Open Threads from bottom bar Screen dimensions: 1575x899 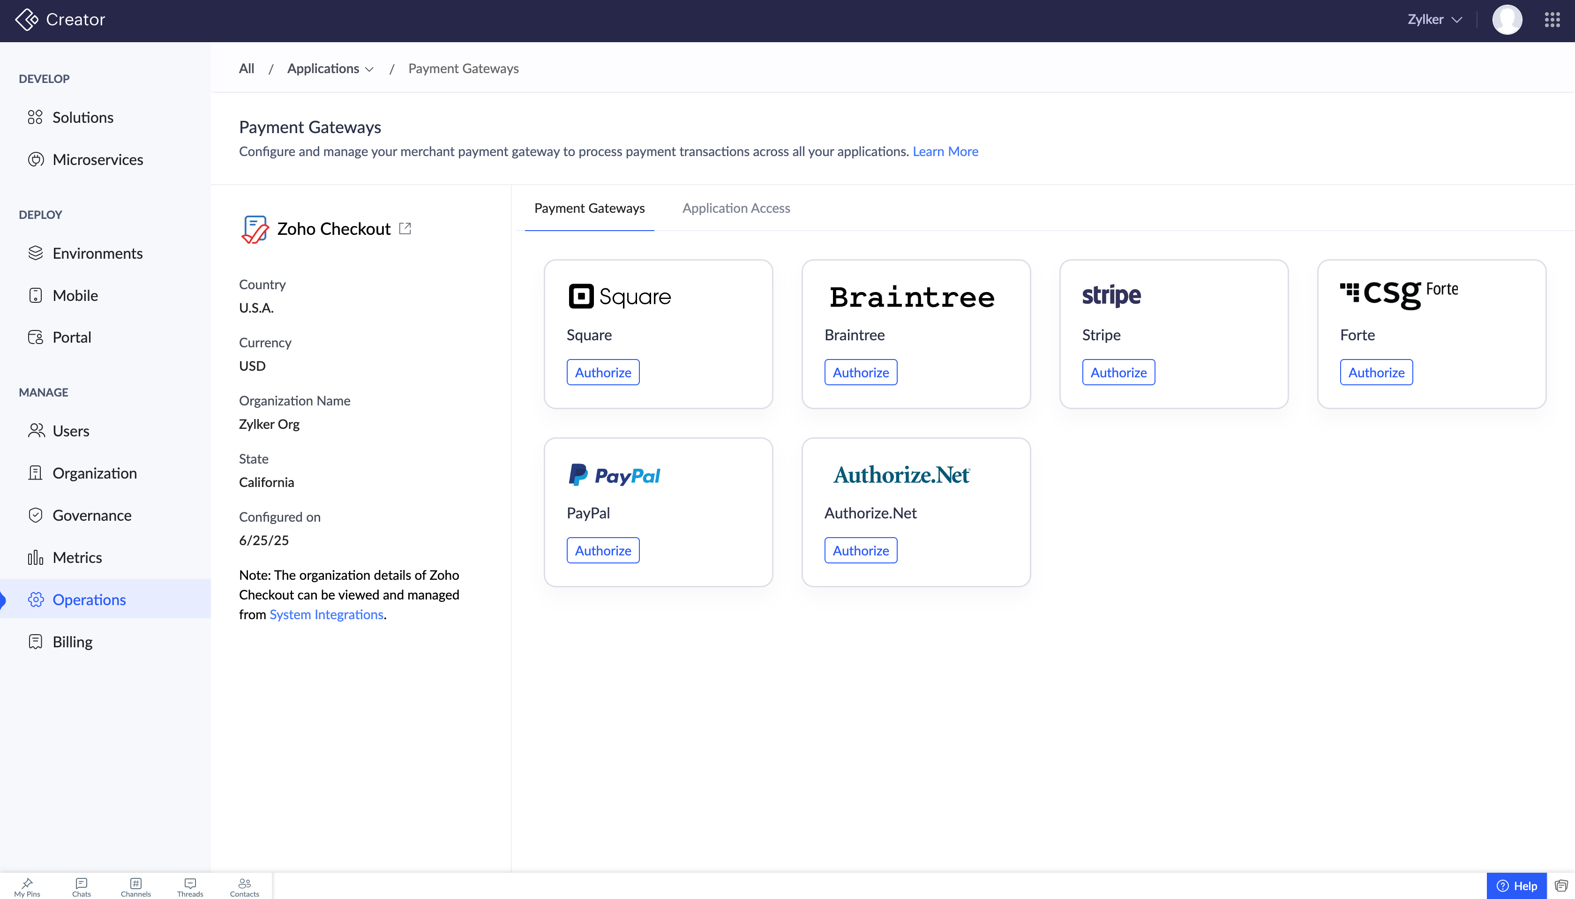click(x=190, y=887)
